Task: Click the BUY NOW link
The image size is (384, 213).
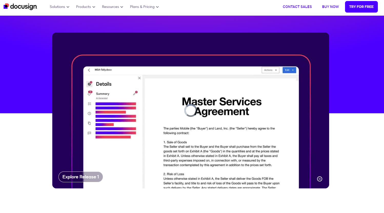Action: pyautogui.click(x=330, y=7)
